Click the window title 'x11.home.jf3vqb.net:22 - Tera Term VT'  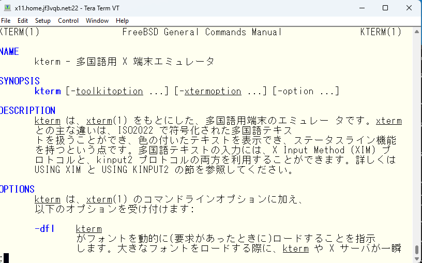[x=67, y=8]
